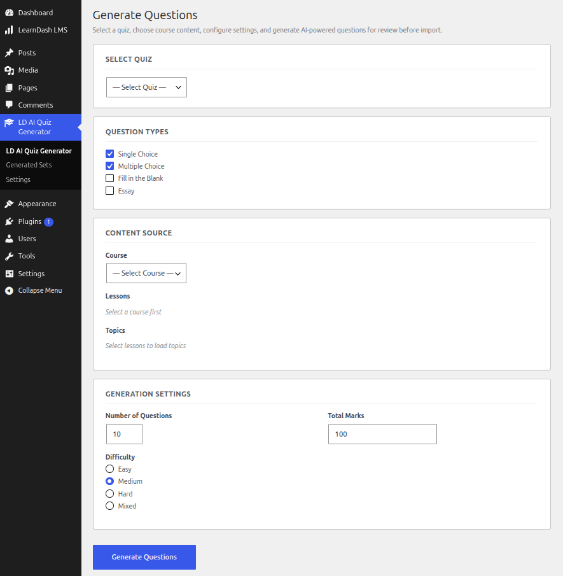Click the Media camera-music icon
This screenshot has width=563, height=576.
9,70
